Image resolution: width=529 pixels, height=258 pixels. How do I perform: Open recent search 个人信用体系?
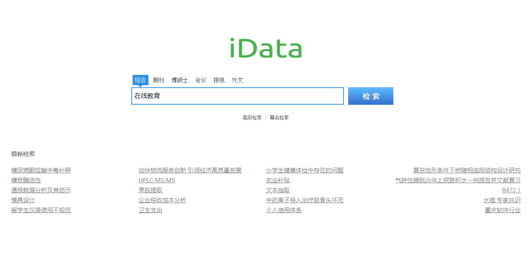coord(284,210)
